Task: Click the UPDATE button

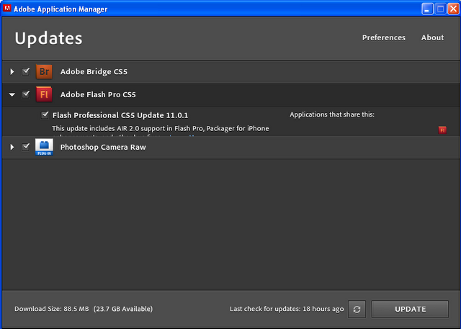Action: (x=410, y=309)
